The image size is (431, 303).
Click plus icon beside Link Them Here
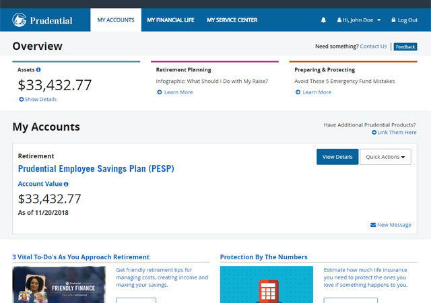[x=374, y=133]
